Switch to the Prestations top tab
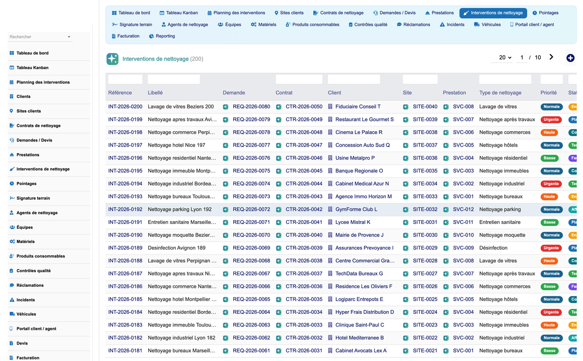 (x=439, y=13)
